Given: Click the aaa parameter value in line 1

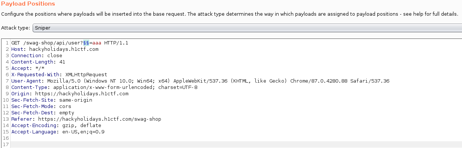Looking at the screenshot, I should tap(97, 43).
